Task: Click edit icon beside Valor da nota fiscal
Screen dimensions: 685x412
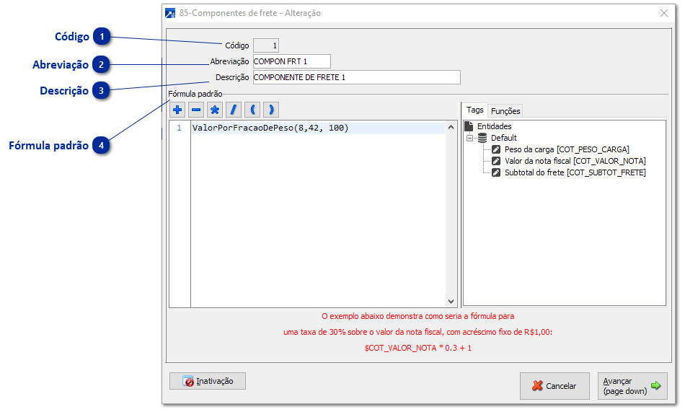Action: pos(496,161)
